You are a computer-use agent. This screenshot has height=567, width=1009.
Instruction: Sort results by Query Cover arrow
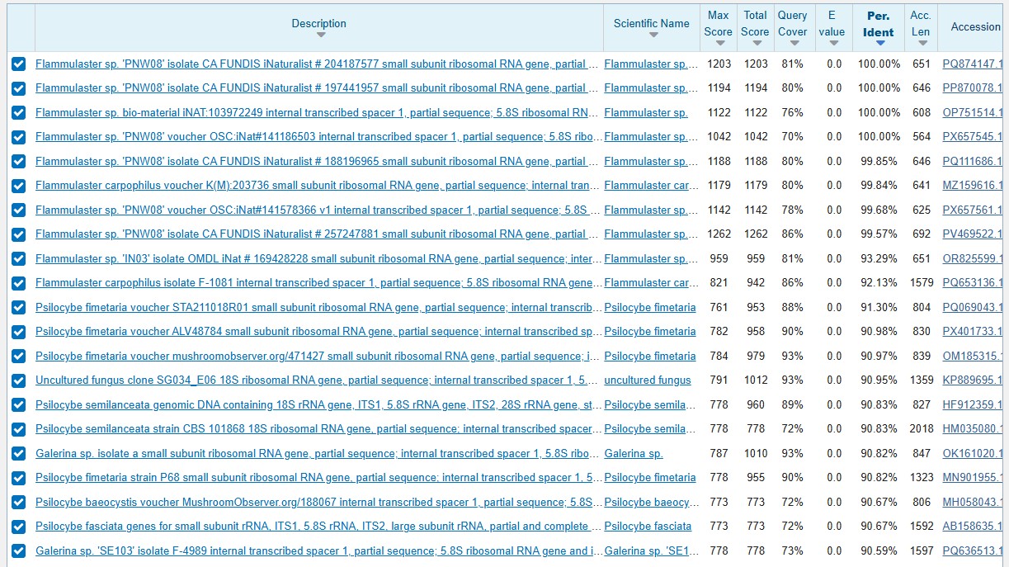(x=793, y=43)
